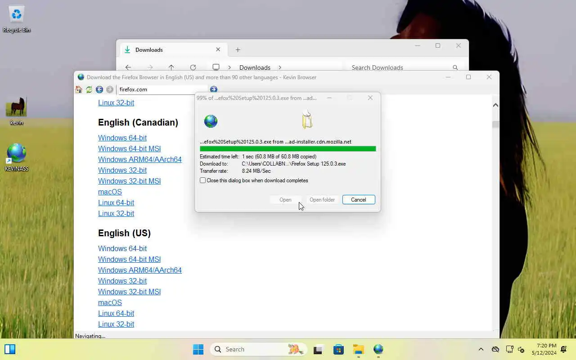Check 'Close this dialog box when download completes'
This screenshot has height=360, width=576.
[x=203, y=180]
